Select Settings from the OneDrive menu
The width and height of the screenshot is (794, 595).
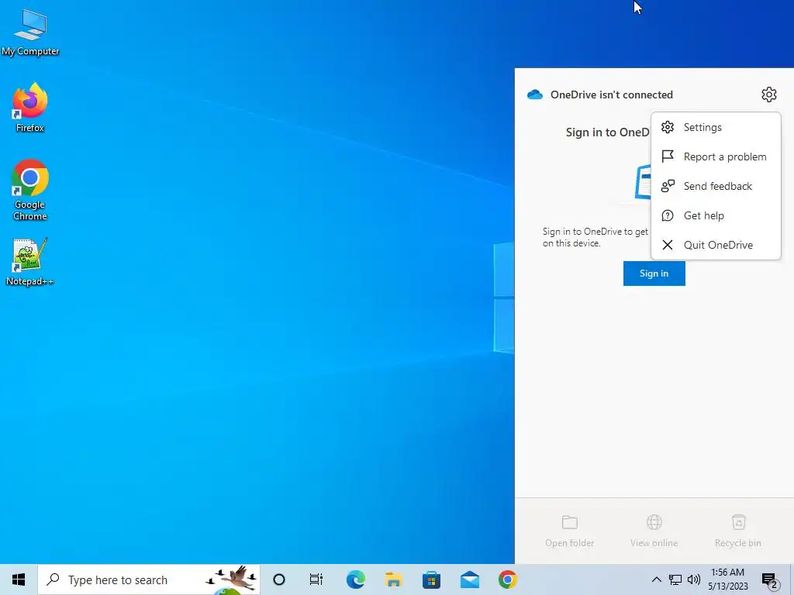[x=716, y=128]
